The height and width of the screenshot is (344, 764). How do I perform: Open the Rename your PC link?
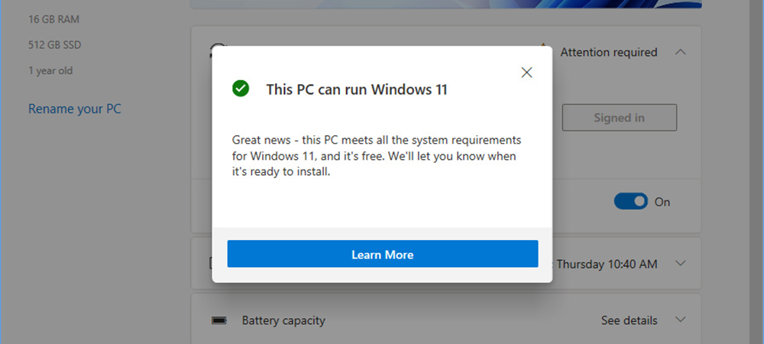click(75, 109)
